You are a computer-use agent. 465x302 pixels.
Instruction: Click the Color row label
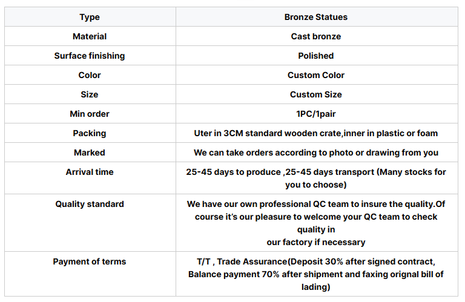90,75
